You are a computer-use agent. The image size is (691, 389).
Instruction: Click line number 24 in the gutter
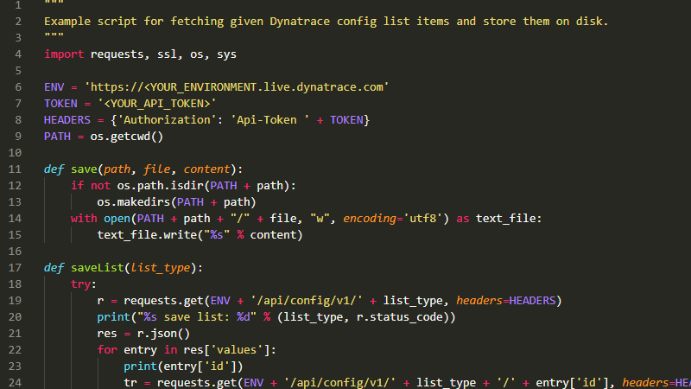point(15,382)
